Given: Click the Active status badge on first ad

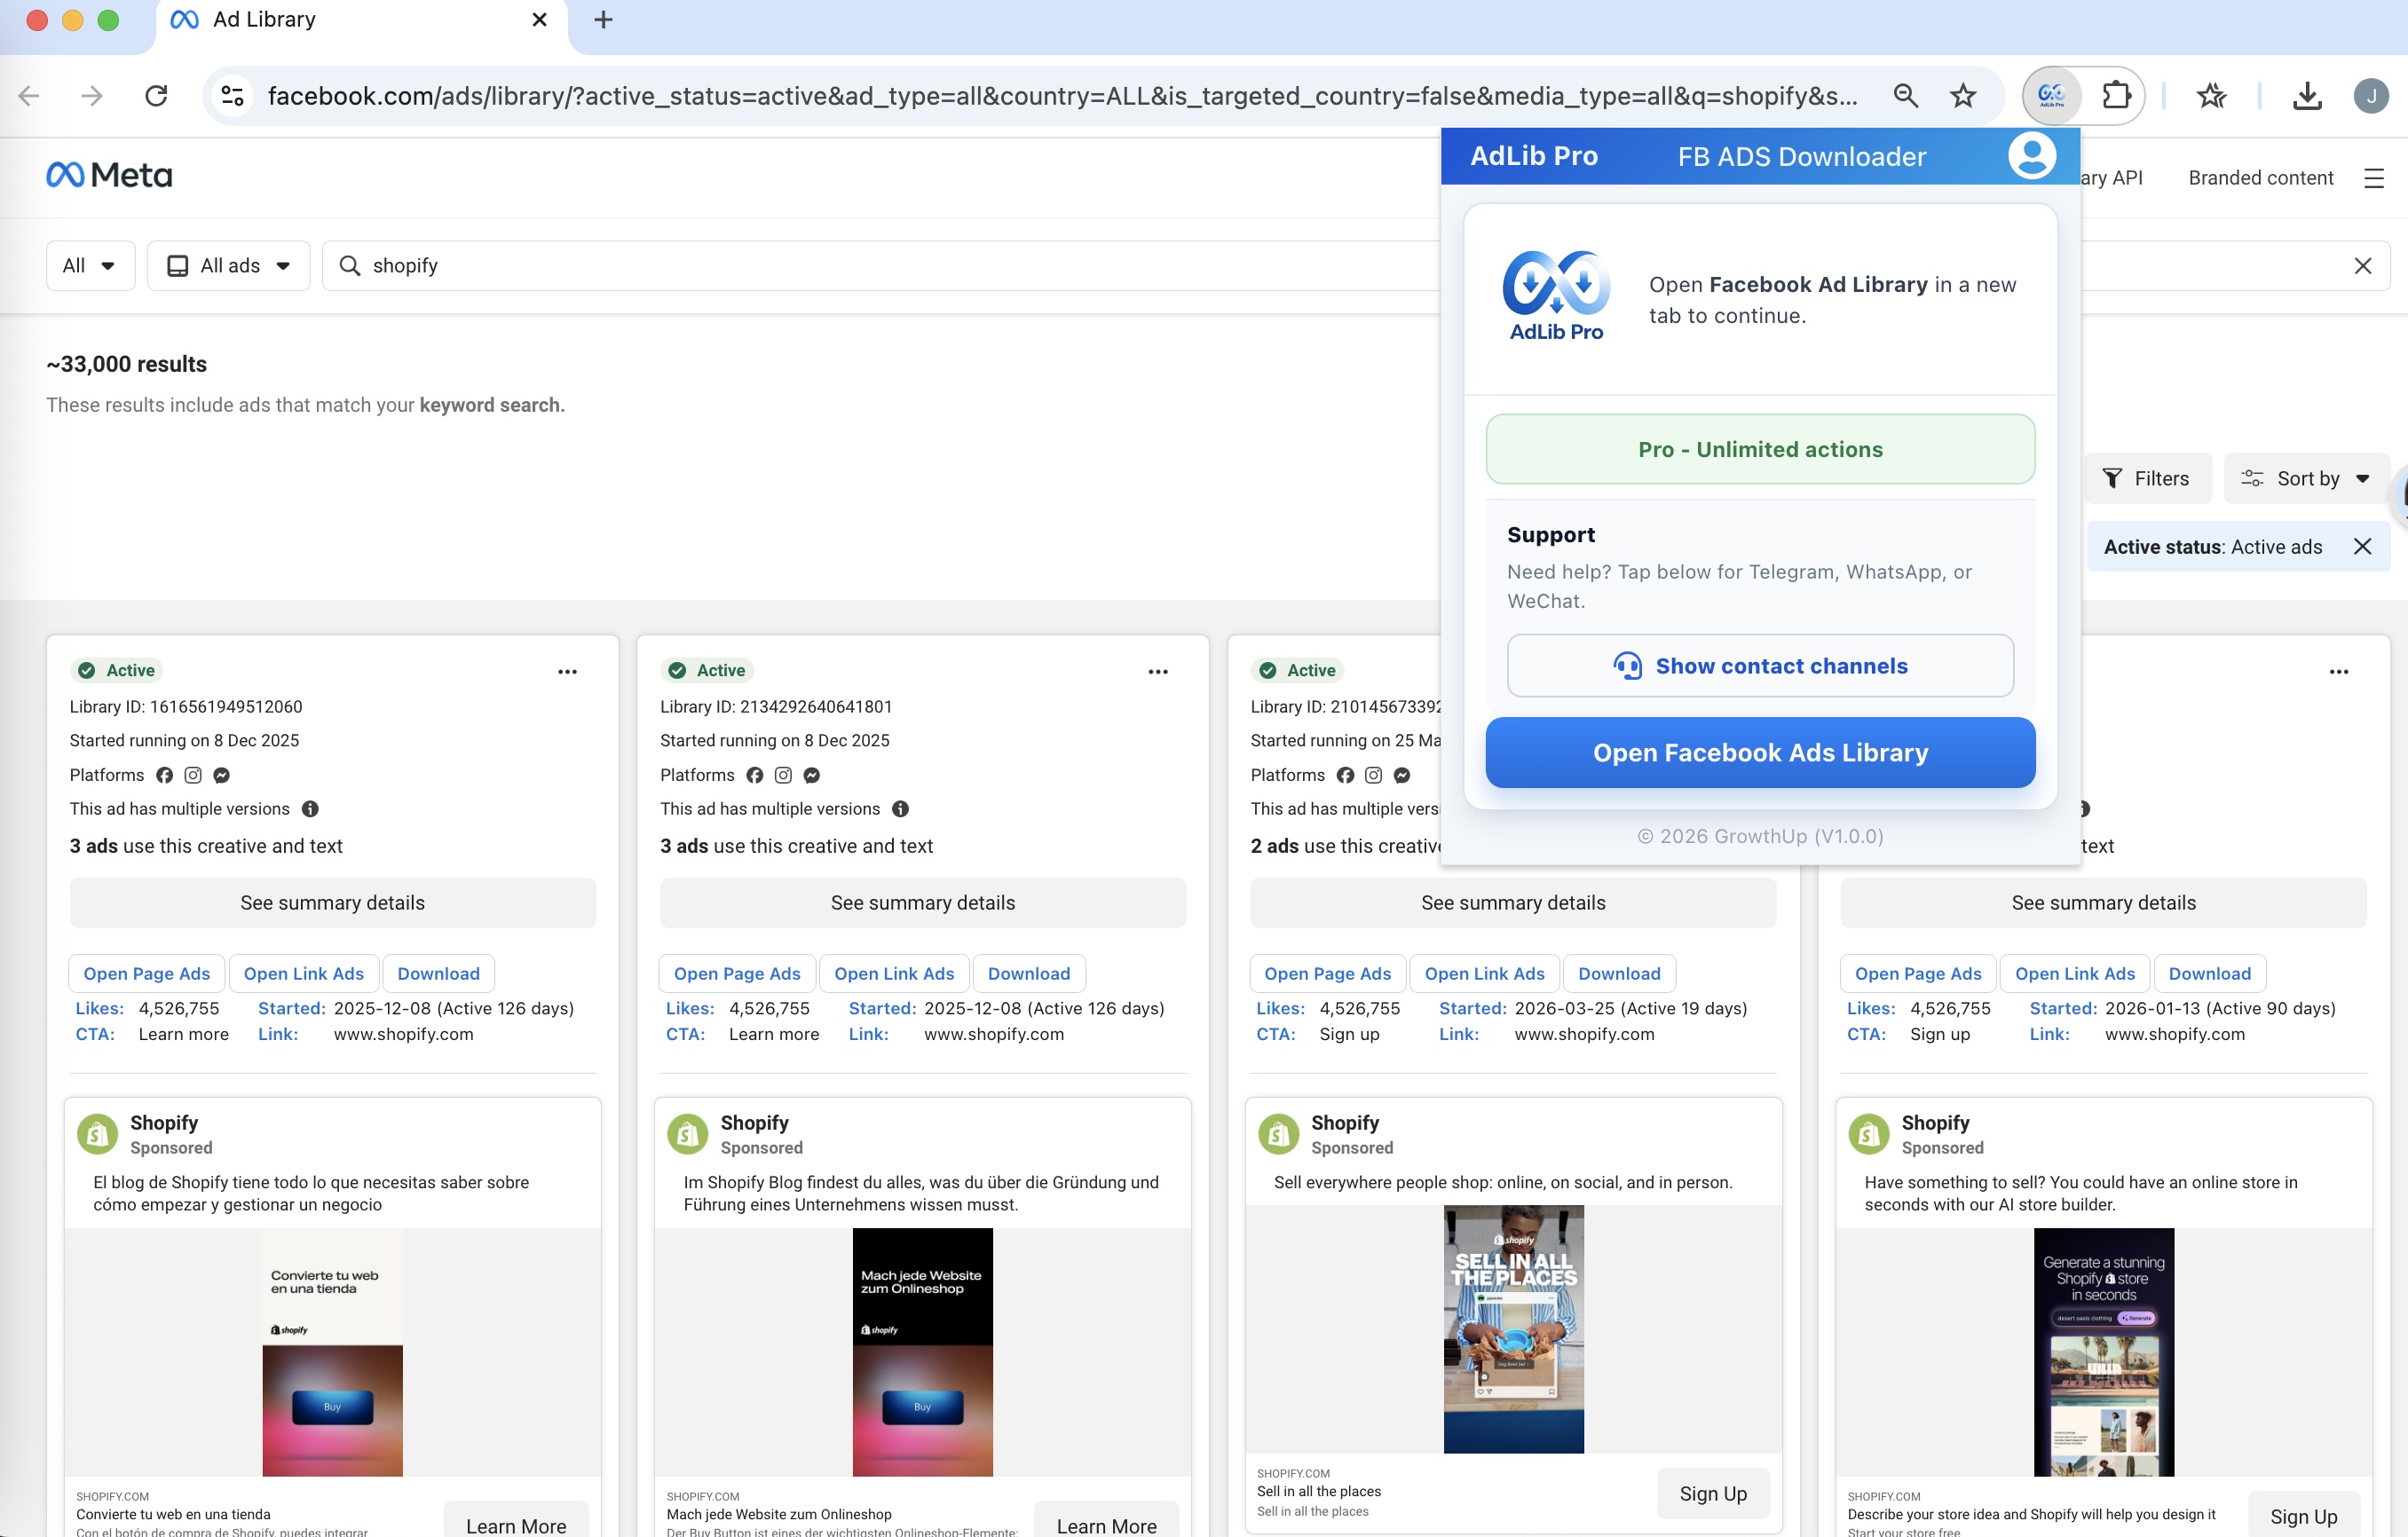Looking at the screenshot, I should tap(119, 671).
